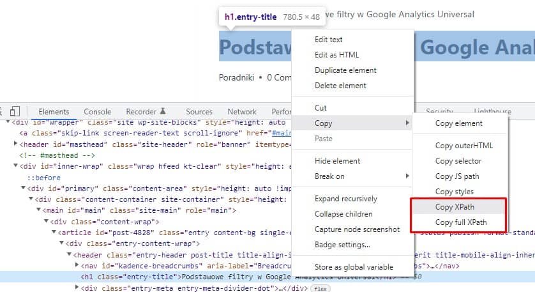Image resolution: width=535 pixels, height=292 pixels.
Task: Open the Network tab
Action: 242,112
